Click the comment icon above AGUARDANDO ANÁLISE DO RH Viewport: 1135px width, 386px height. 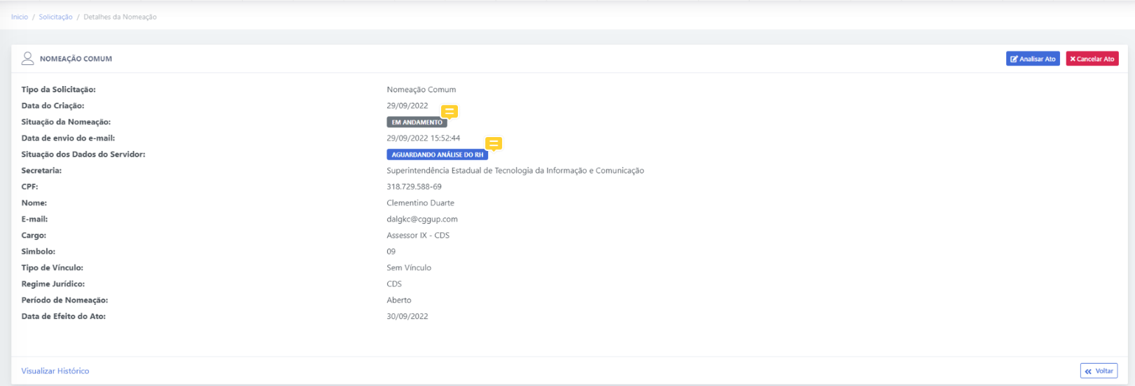click(494, 144)
